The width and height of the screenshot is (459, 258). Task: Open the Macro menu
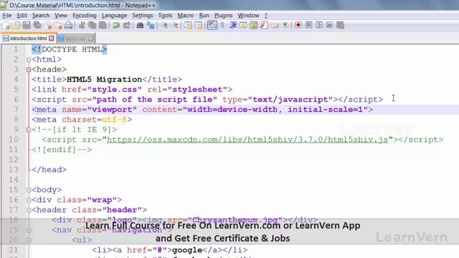tap(186, 15)
